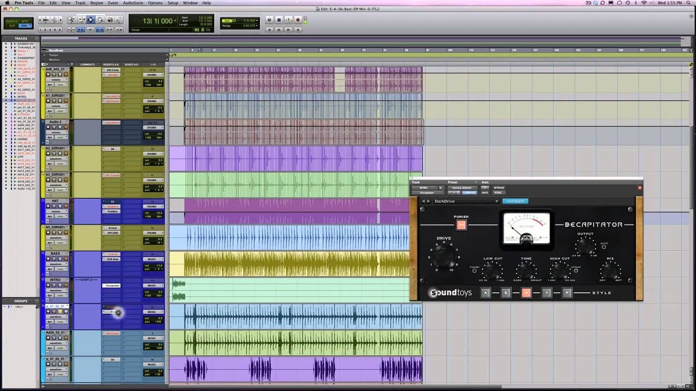
Task: Toggle AUTO output on Decapitator
Action: 604,247
